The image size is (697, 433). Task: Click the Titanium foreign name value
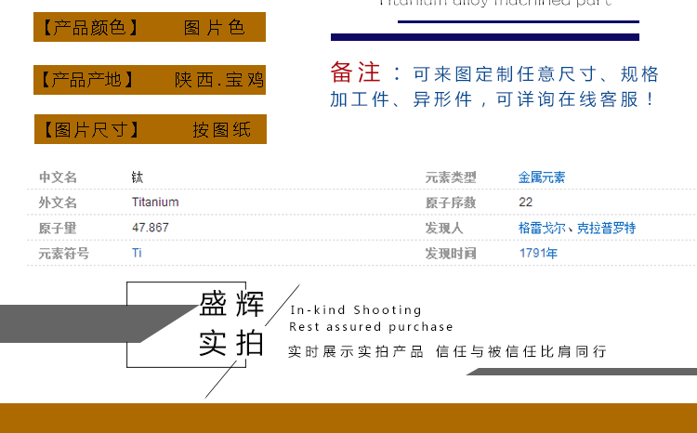[x=155, y=203]
